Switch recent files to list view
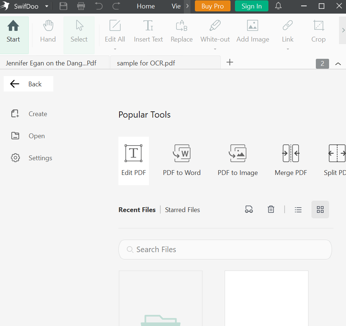Image resolution: width=346 pixels, height=326 pixels. 298,209
